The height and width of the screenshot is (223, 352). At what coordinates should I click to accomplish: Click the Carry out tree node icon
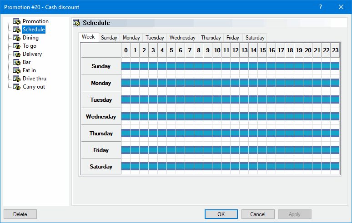[x=17, y=87]
